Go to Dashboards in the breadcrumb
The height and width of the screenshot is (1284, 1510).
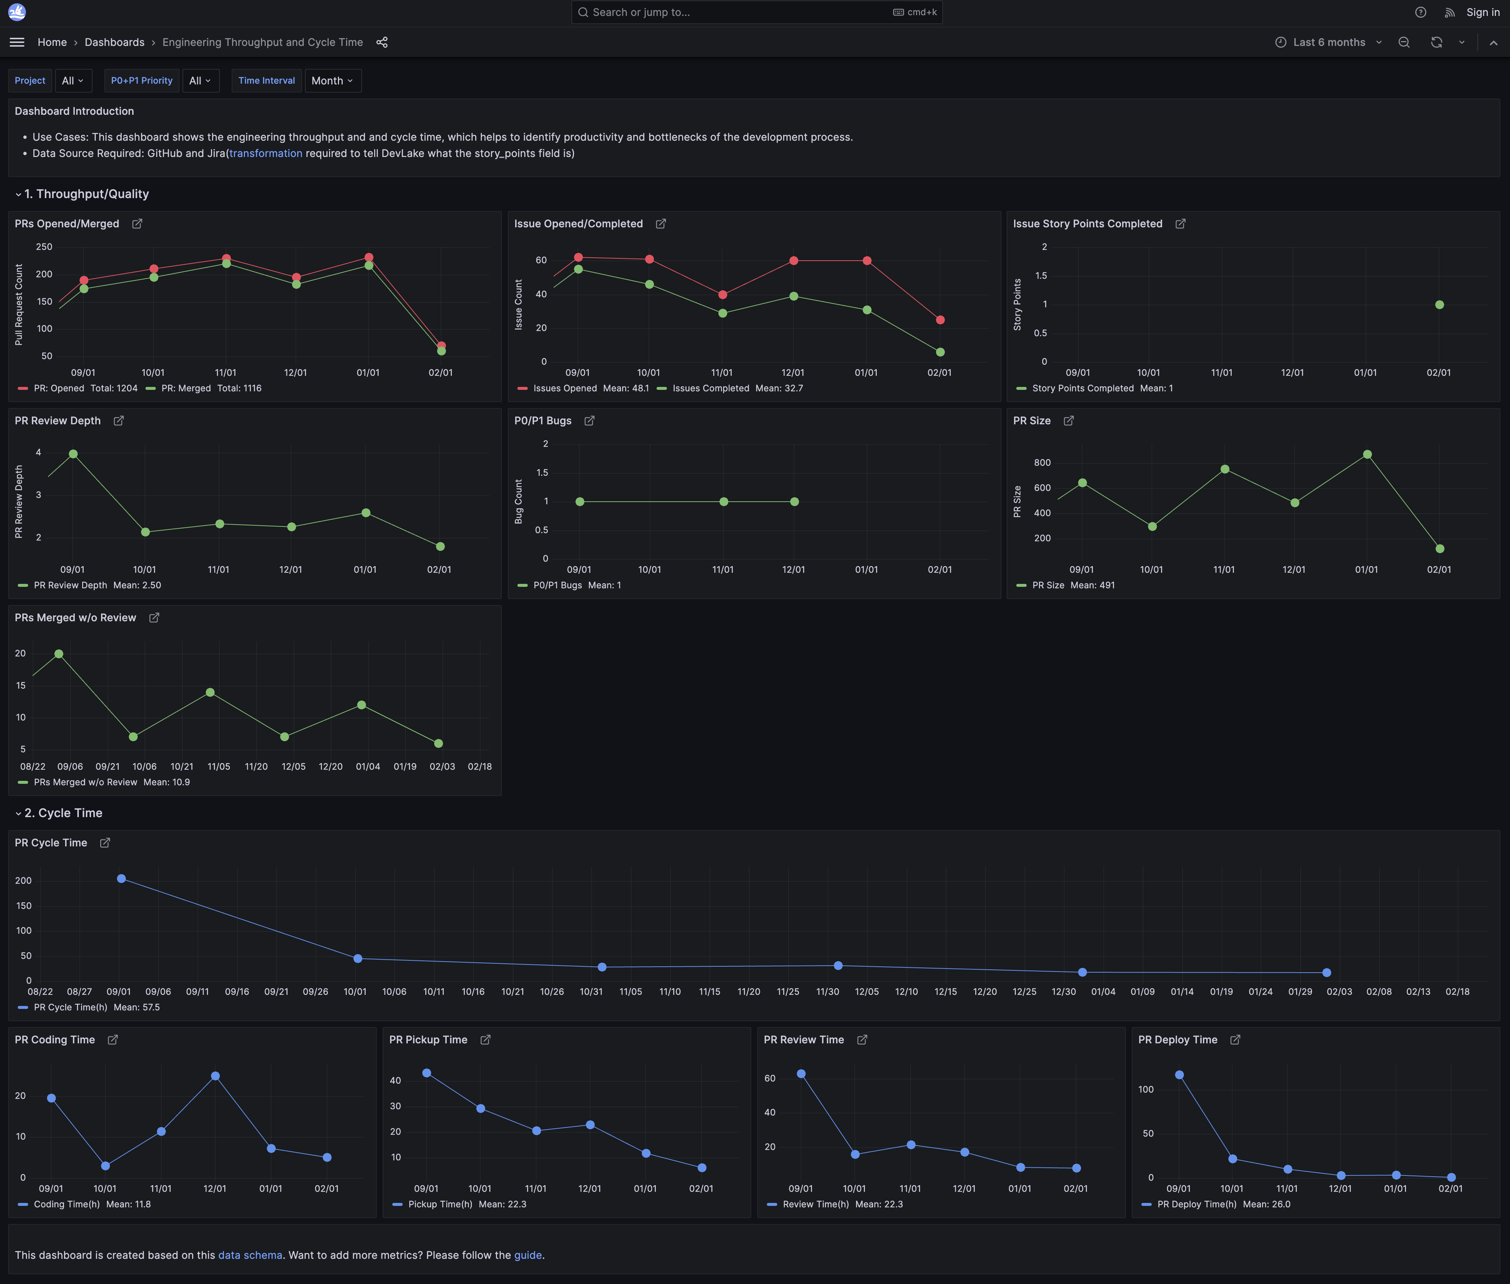[114, 42]
